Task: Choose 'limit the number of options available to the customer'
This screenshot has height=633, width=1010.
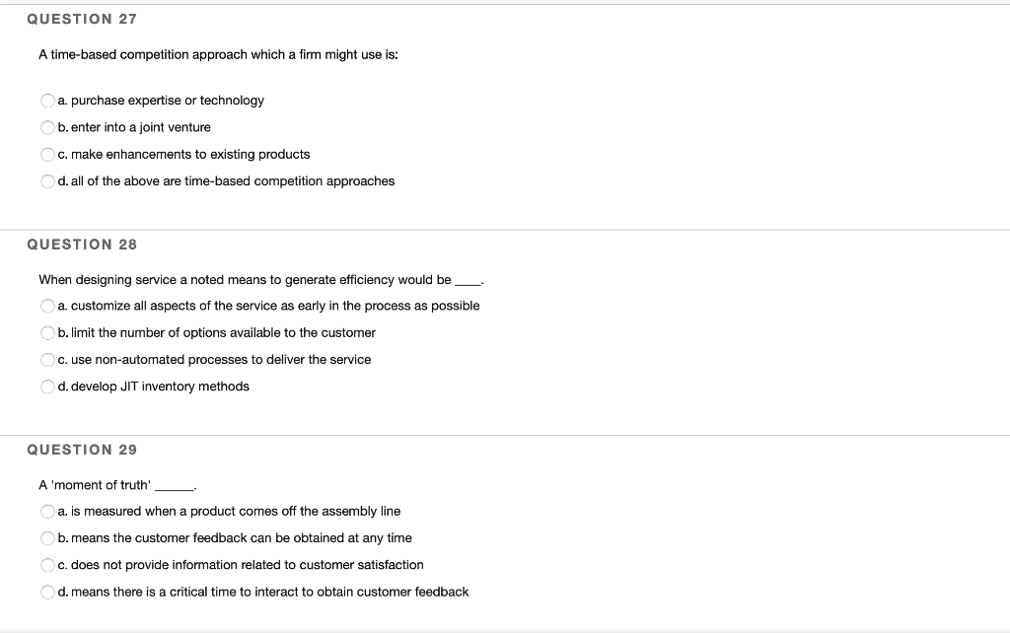Action: (x=47, y=332)
